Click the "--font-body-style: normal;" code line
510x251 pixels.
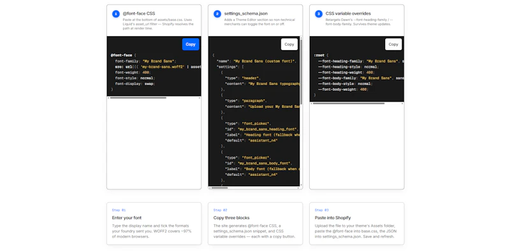[345, 84]
